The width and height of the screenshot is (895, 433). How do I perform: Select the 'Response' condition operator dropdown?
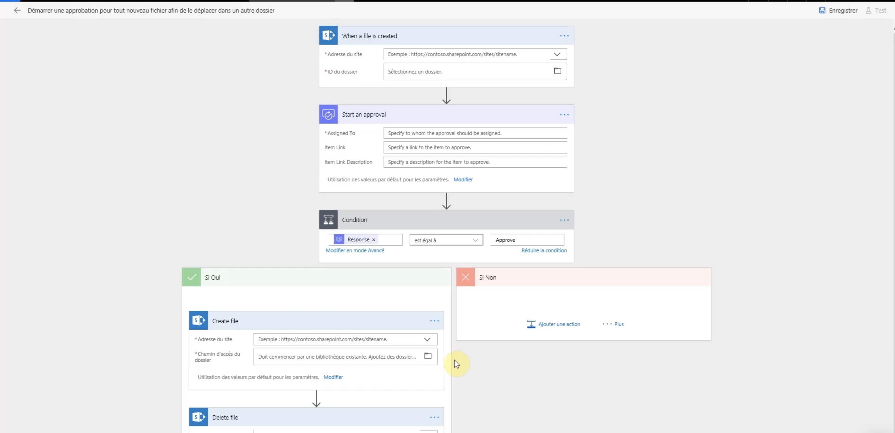[x=445, y=240]
